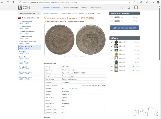Expand the Изчезнали държави dropdown
This screenshot has width=161, height=119.
(x=29, y=13)
